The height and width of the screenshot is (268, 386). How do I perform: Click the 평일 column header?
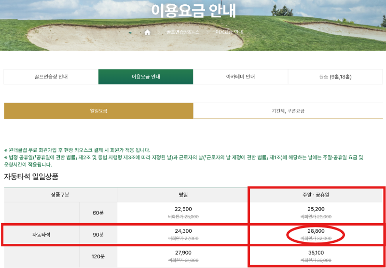183,195
